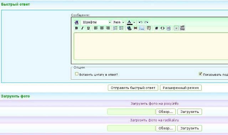Click the insert link globe icon
This screenshot has width=228, height=135.
129,28
